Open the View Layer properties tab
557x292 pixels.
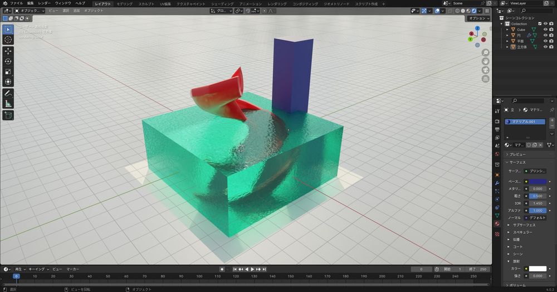point(497,138)
